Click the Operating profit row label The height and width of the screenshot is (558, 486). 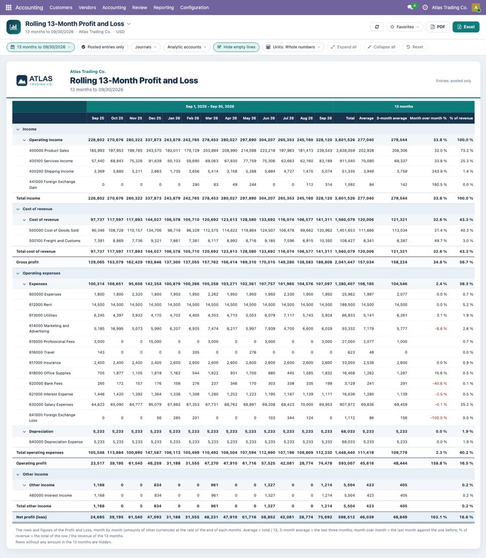pos(31,463)
